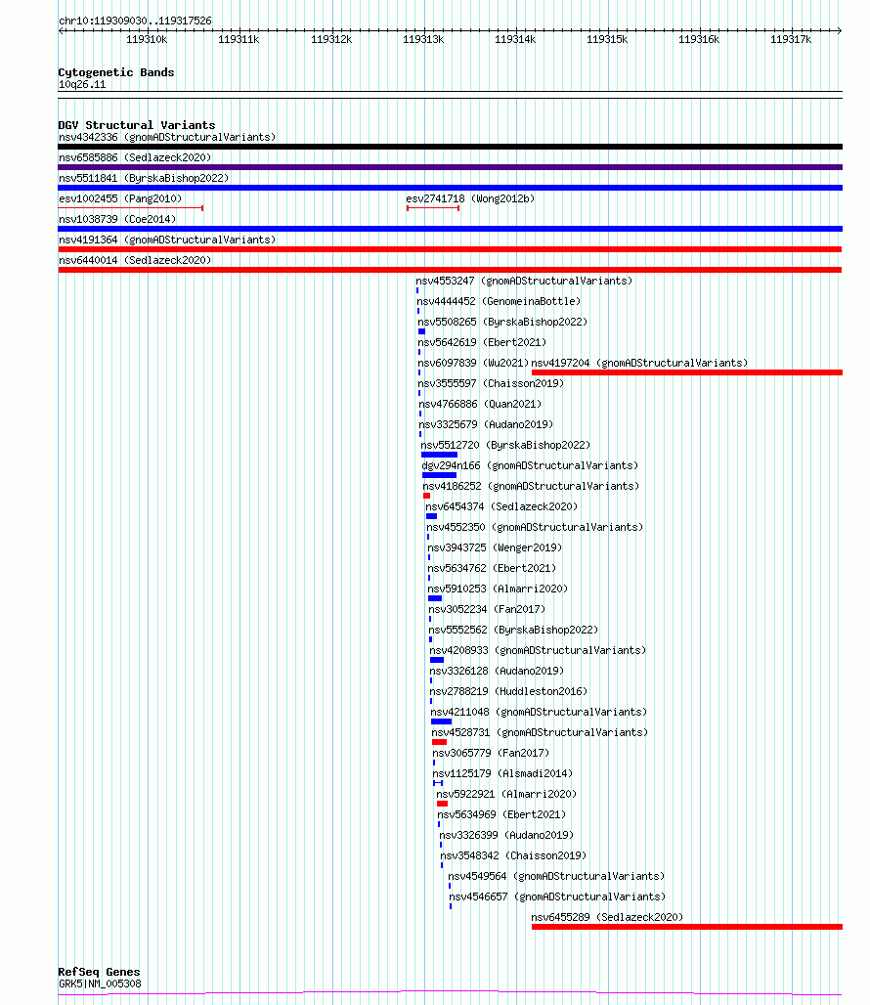Screen dimensions: 870x1005
Task: Click nsv3052234 Fan2017 label
Action: click(x=487, y=609)
